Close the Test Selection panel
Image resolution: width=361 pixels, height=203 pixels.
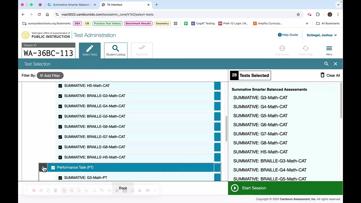[336, 64]
